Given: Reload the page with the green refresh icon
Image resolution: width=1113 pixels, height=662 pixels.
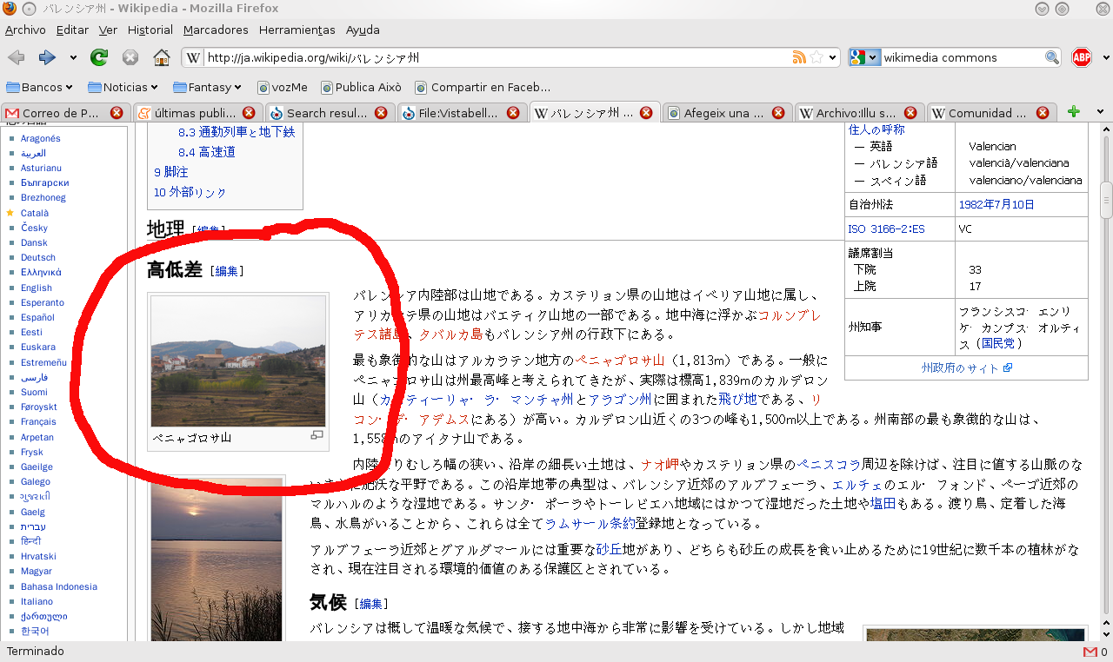Looking at the screenshot, I should (x=99, y=57).
